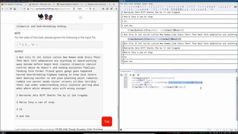Click line [3] key assignment code

(x=142, y=84)
